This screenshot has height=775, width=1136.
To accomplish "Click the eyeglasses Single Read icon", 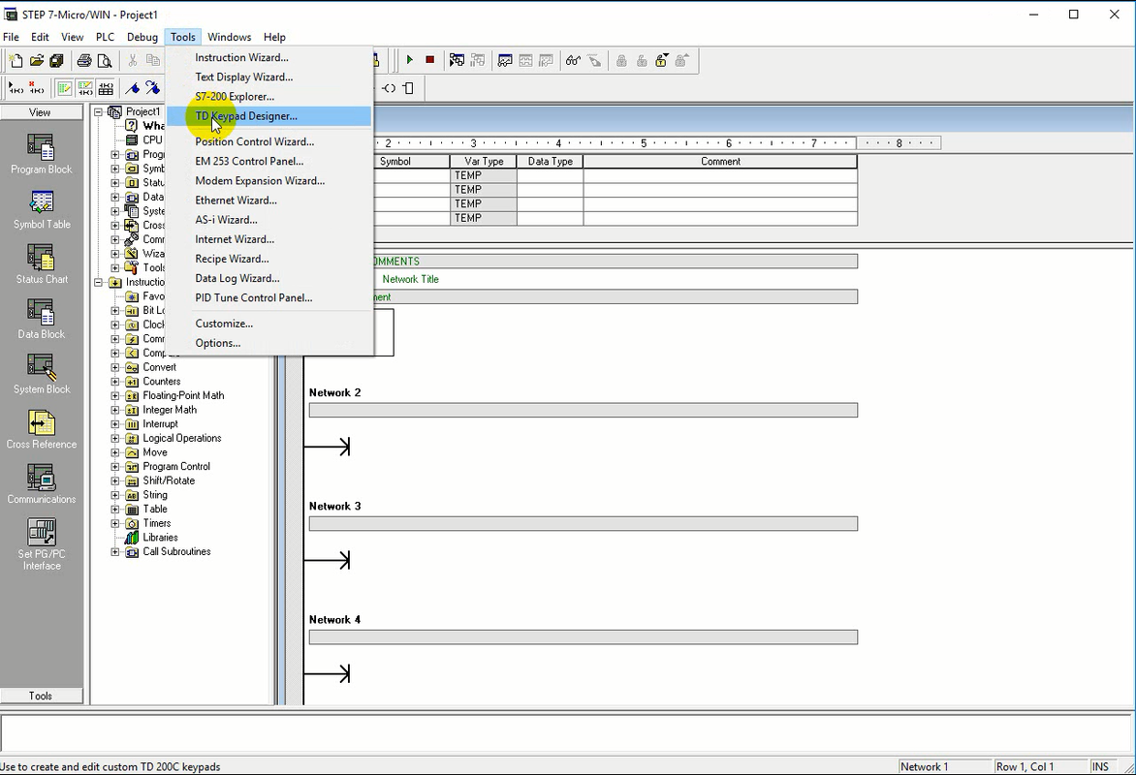I will [573, 60].
